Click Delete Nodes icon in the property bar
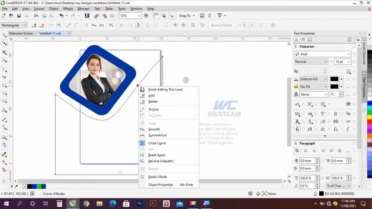Viewport: 372px width, 209px height. [x=42, y=25]
